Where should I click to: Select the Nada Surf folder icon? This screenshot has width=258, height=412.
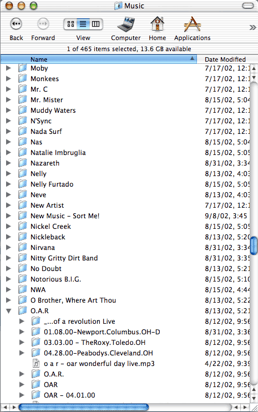point(23,131)
